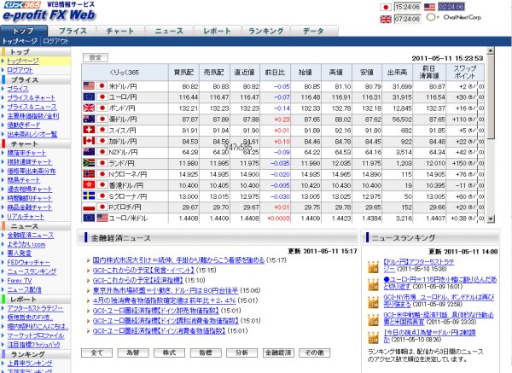This screenshot has height=373, width=512.
Task: Open sidebar link プライス＆チャート
Action: pyautogui.click(x=32, y=97)
